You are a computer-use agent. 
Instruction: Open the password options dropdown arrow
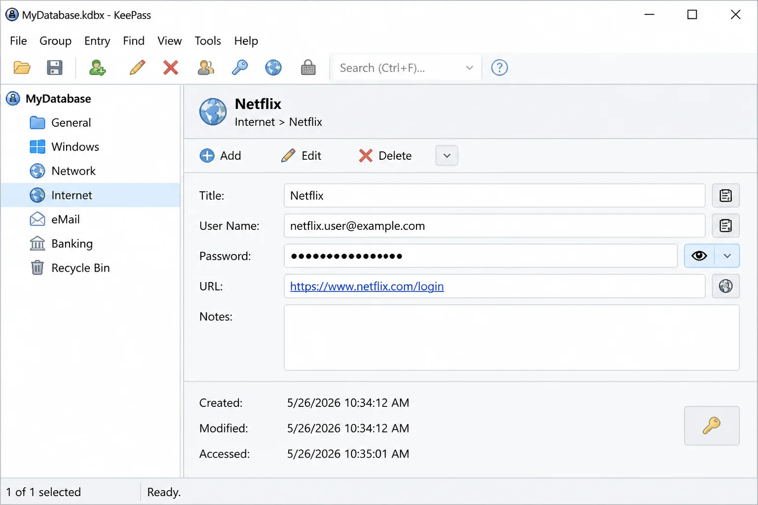(x=727, y=256)
